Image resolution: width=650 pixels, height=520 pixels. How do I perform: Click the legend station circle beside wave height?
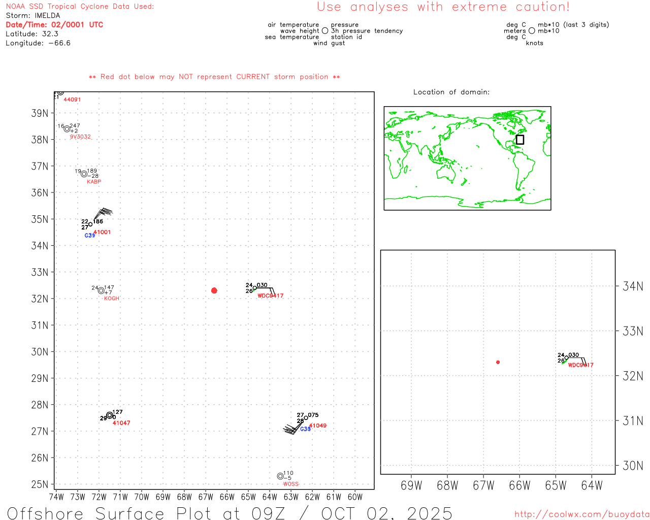pos(325,31)
